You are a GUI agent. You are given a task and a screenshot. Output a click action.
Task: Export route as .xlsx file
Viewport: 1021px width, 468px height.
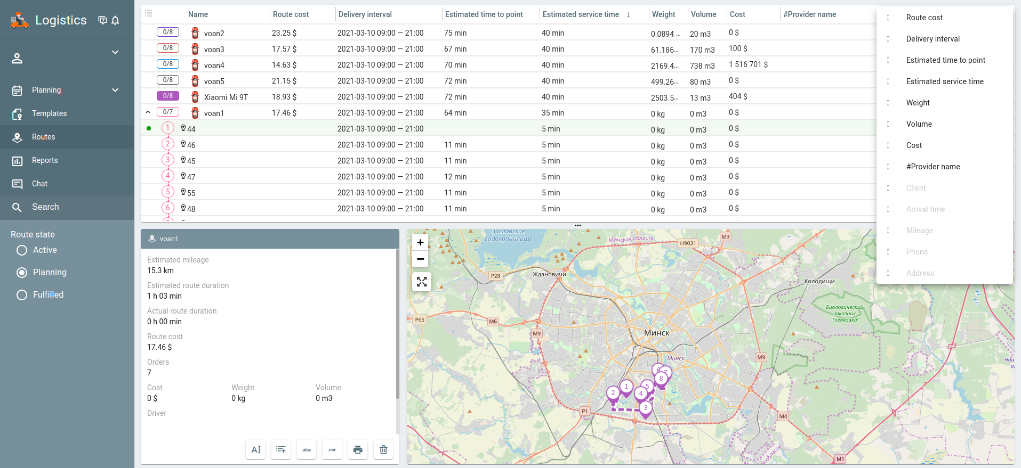tap(307, 449)
